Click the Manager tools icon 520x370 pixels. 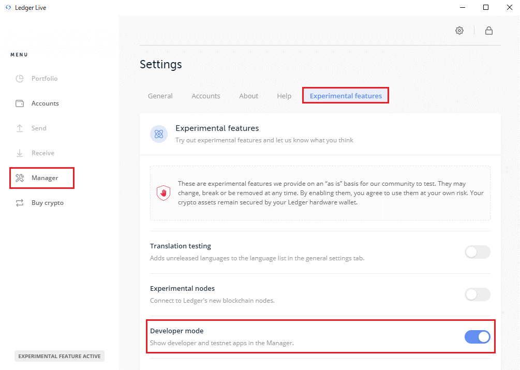click(x=20, y=178)
